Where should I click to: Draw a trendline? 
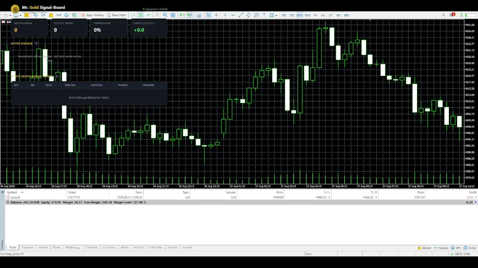[x=241, y=15]
